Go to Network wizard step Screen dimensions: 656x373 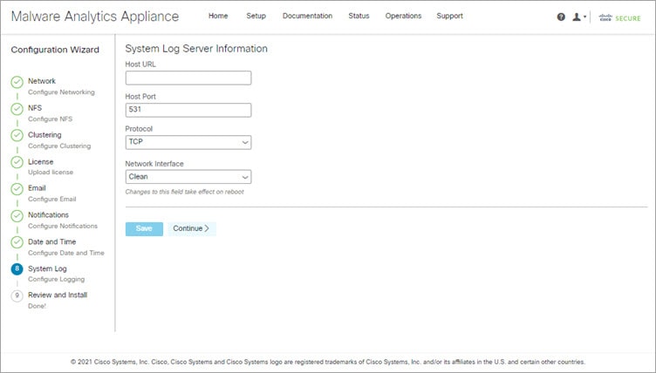tap(42, 81)
